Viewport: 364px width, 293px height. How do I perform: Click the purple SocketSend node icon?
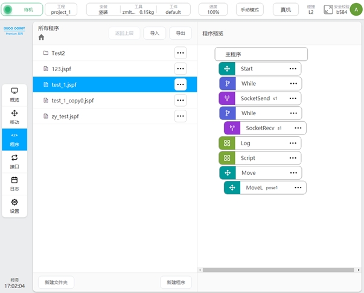[227, 98]
